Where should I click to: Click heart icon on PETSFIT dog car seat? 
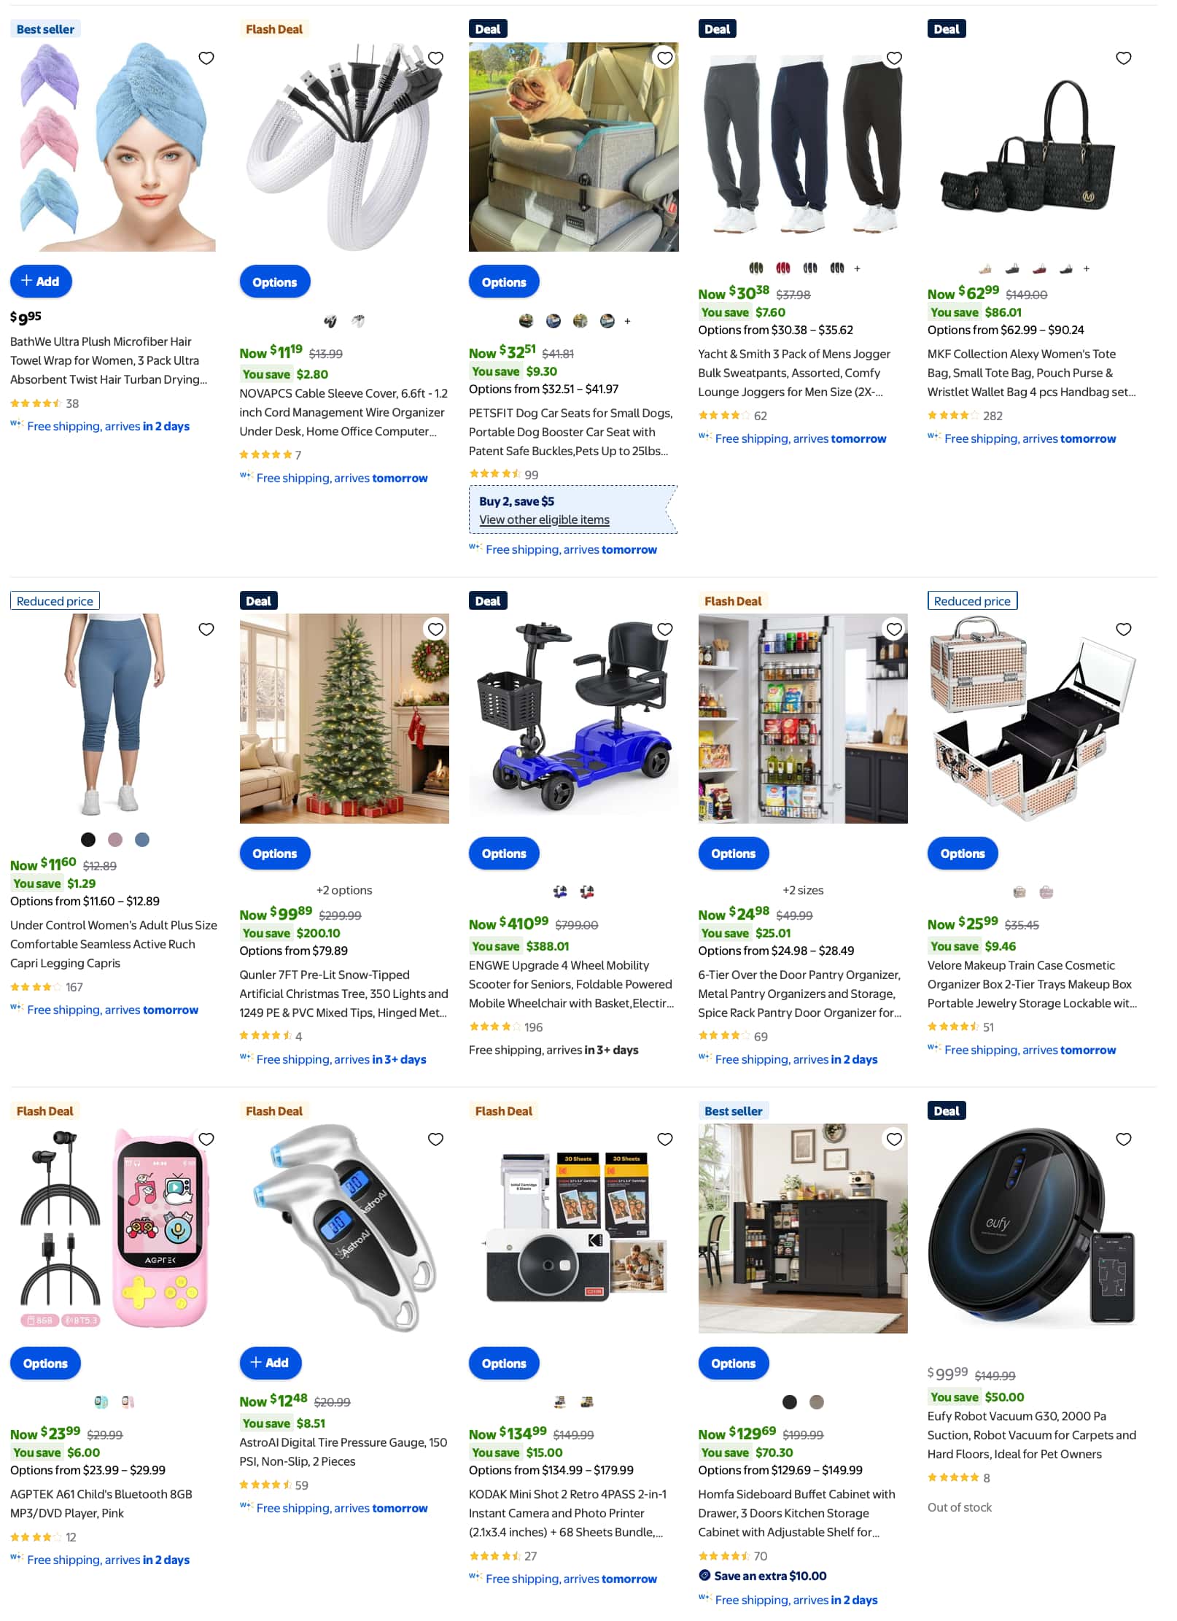(665, 58)
